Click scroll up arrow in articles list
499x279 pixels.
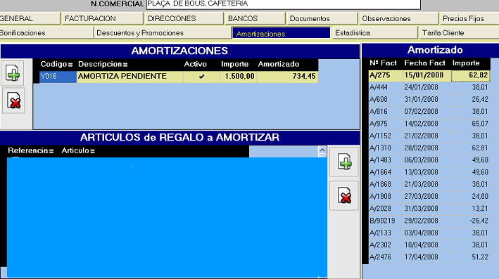pyautogui.click(x=322, y=150)
